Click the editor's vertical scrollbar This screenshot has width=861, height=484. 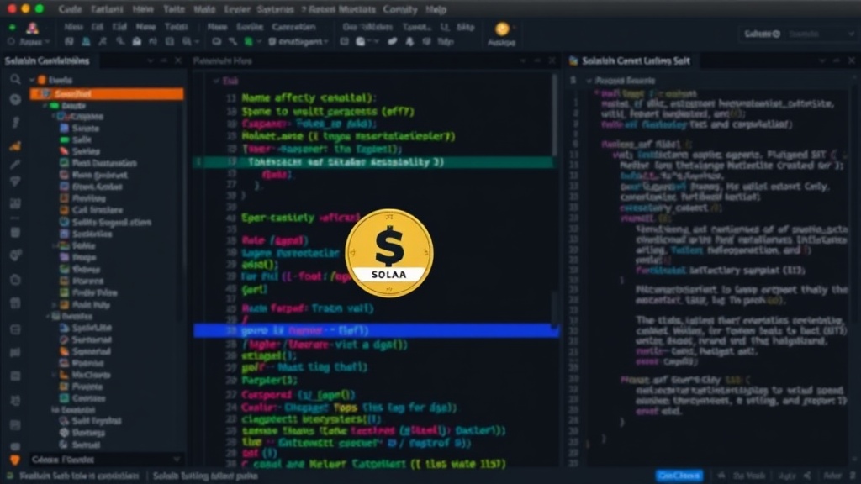[555, 115]
